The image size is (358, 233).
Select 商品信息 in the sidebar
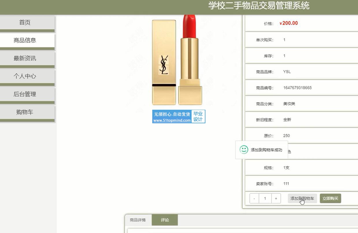(27, 40)
